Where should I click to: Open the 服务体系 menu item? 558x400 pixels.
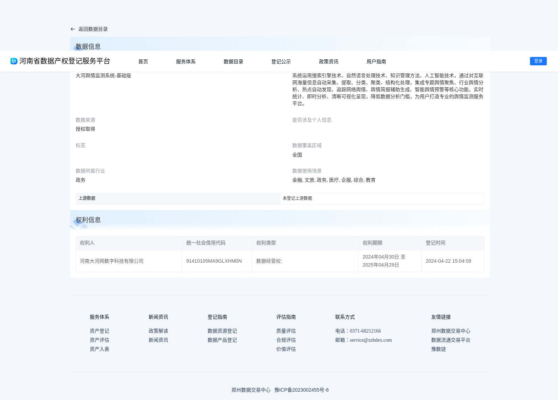(x=186, y=61)
